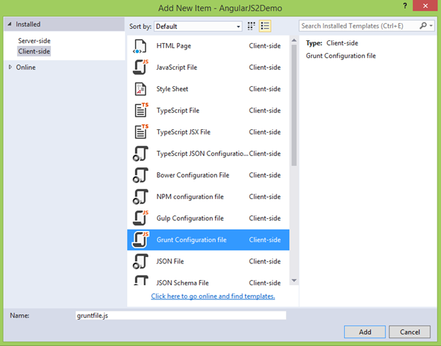
Task: Click the Installed header label
Action: pyautogui.click(x=28, y=25)
